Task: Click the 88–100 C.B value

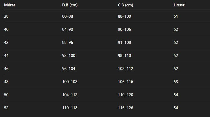Action: pyautogui.click(x=124, y=16)
